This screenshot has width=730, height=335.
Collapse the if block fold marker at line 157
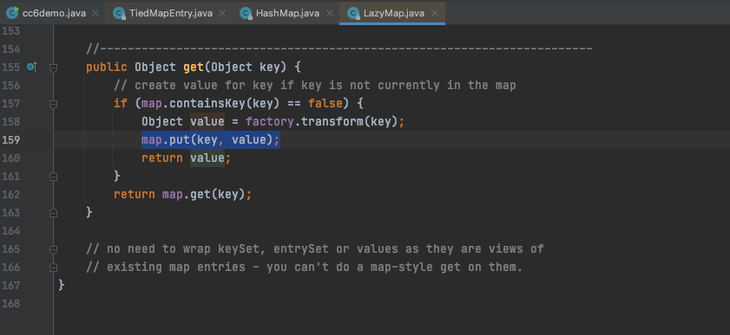53,104
